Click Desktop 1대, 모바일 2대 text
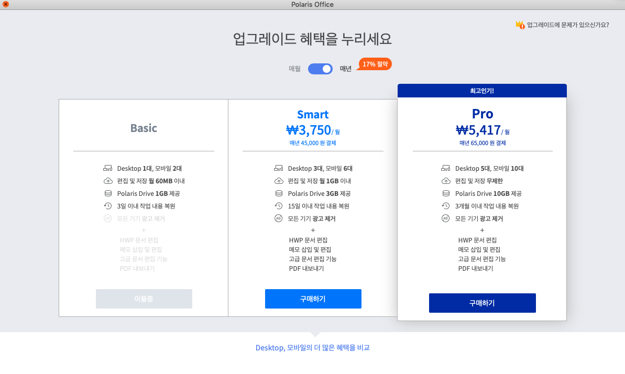 pos(149,168)
